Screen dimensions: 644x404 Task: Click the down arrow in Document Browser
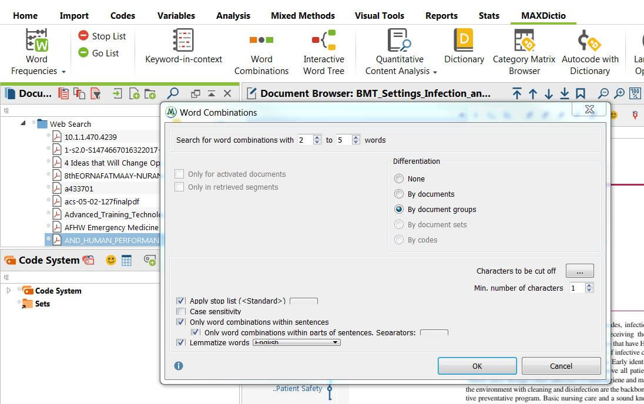[549, 94]
